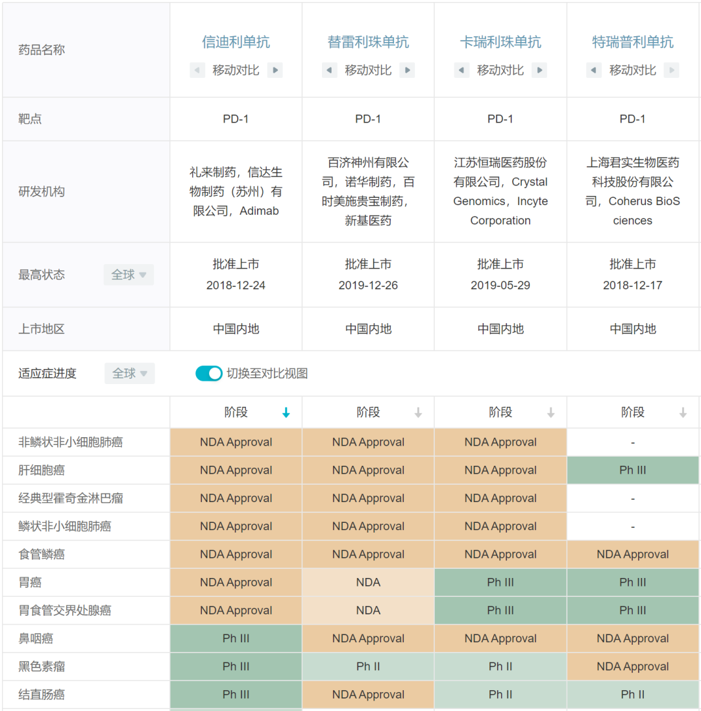The image size is (701, 711).
Task: Click NDA Approval for 替雷利珠单抗 结直肠癌
Action: 368,695
